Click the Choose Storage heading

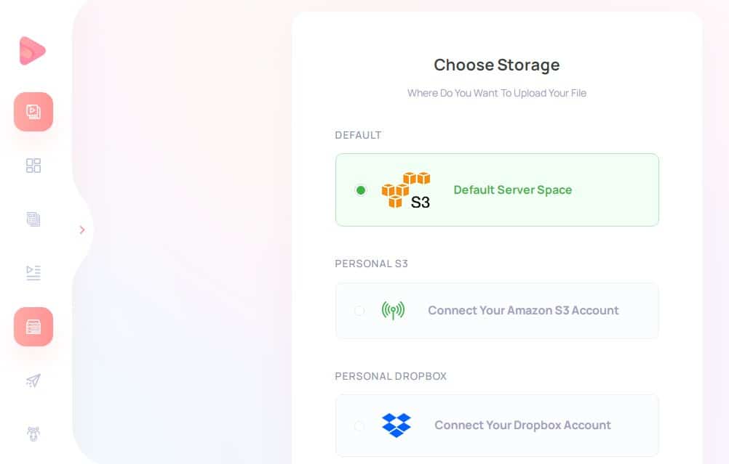(x=496, y=65)
